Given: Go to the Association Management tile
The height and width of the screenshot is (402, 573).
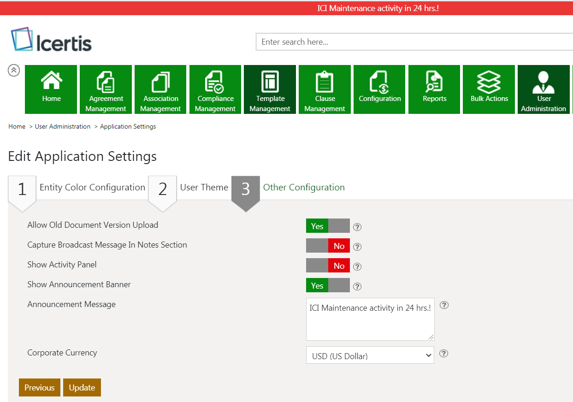Looking at the screenshot, I should coord(160,89).
